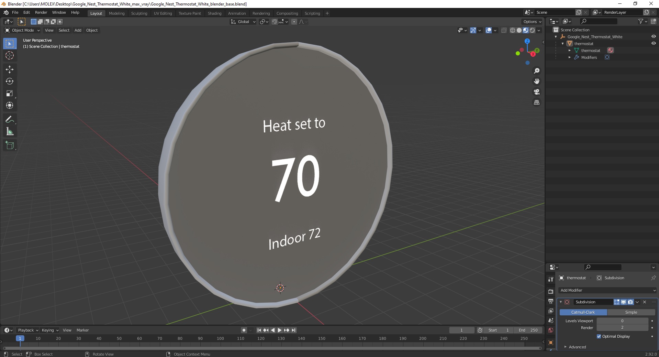Open the File menu
The height and width of the screenshot is (357, 659).
15,12
